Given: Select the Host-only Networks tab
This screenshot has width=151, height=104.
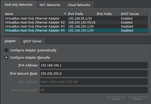Looking at the screenshot, I should tap(18, 5).
